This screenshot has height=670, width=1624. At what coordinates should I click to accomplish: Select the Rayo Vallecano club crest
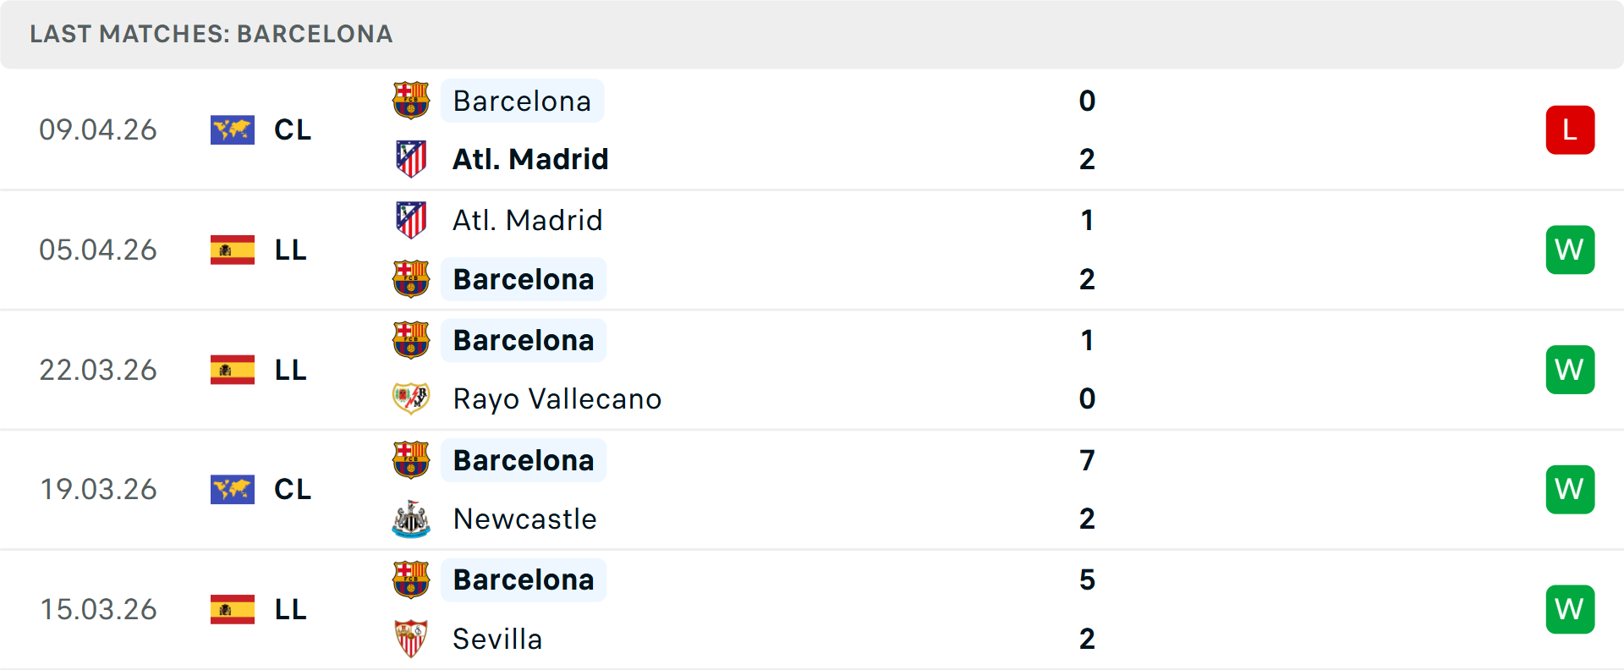tap(411, 398)
